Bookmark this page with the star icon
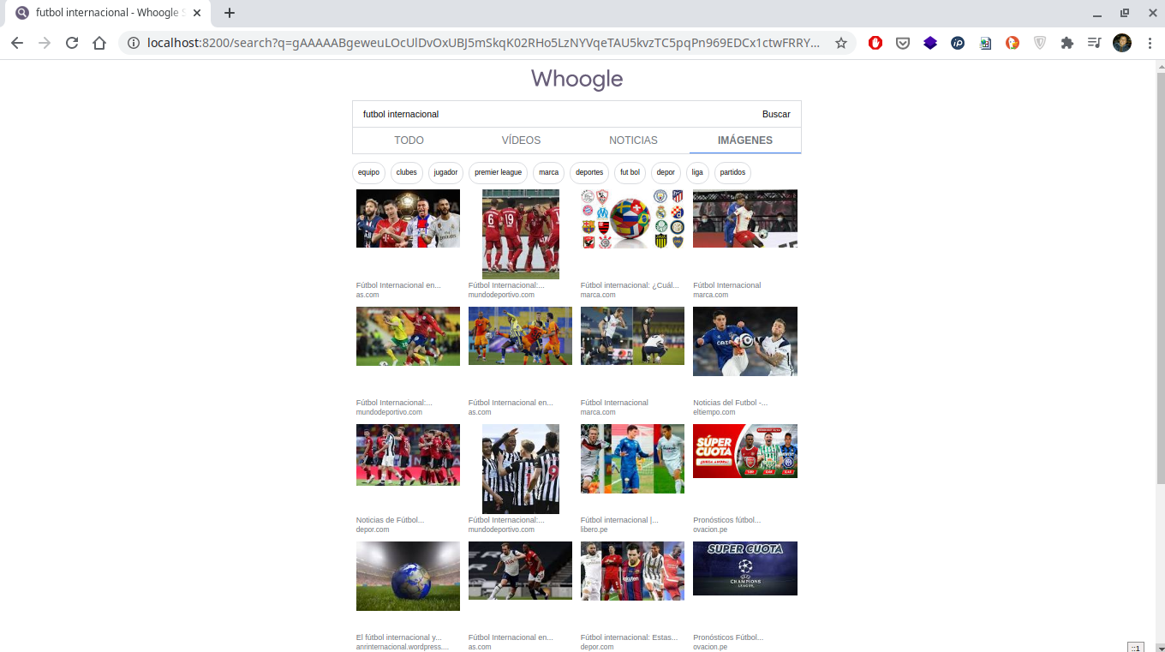The width and height of the screenshot is (1165, 652). [841, 43]
